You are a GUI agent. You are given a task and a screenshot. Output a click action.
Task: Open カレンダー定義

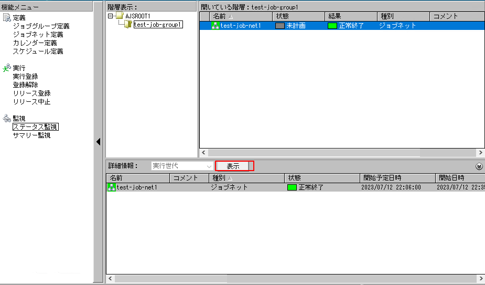click(x=35, y=43)
